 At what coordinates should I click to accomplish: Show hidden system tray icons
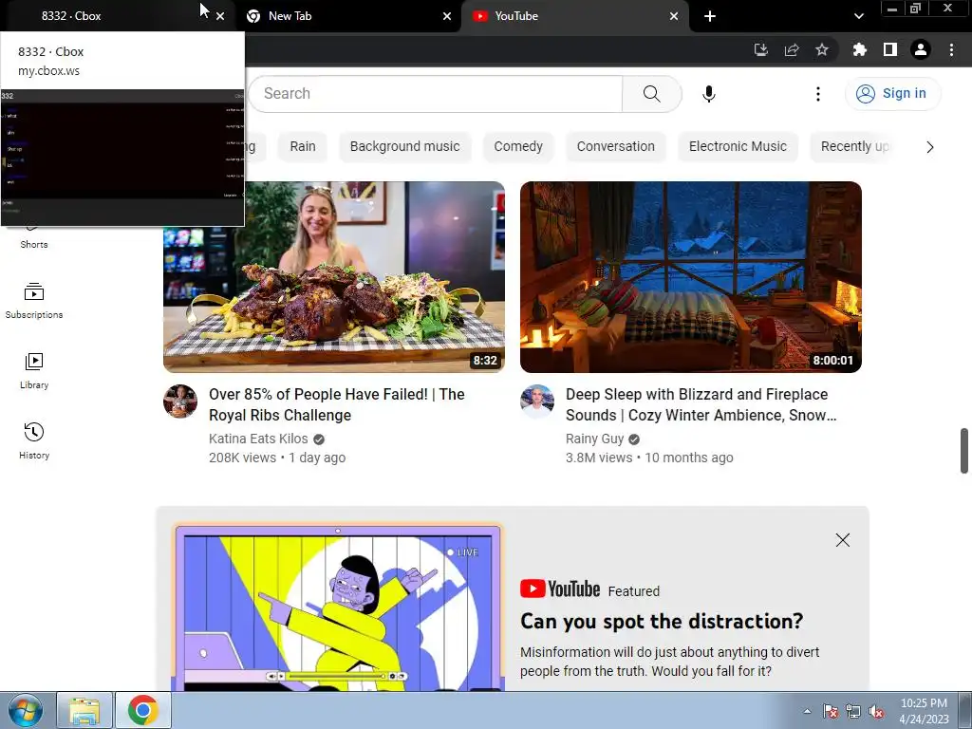[x=807, y=711]
